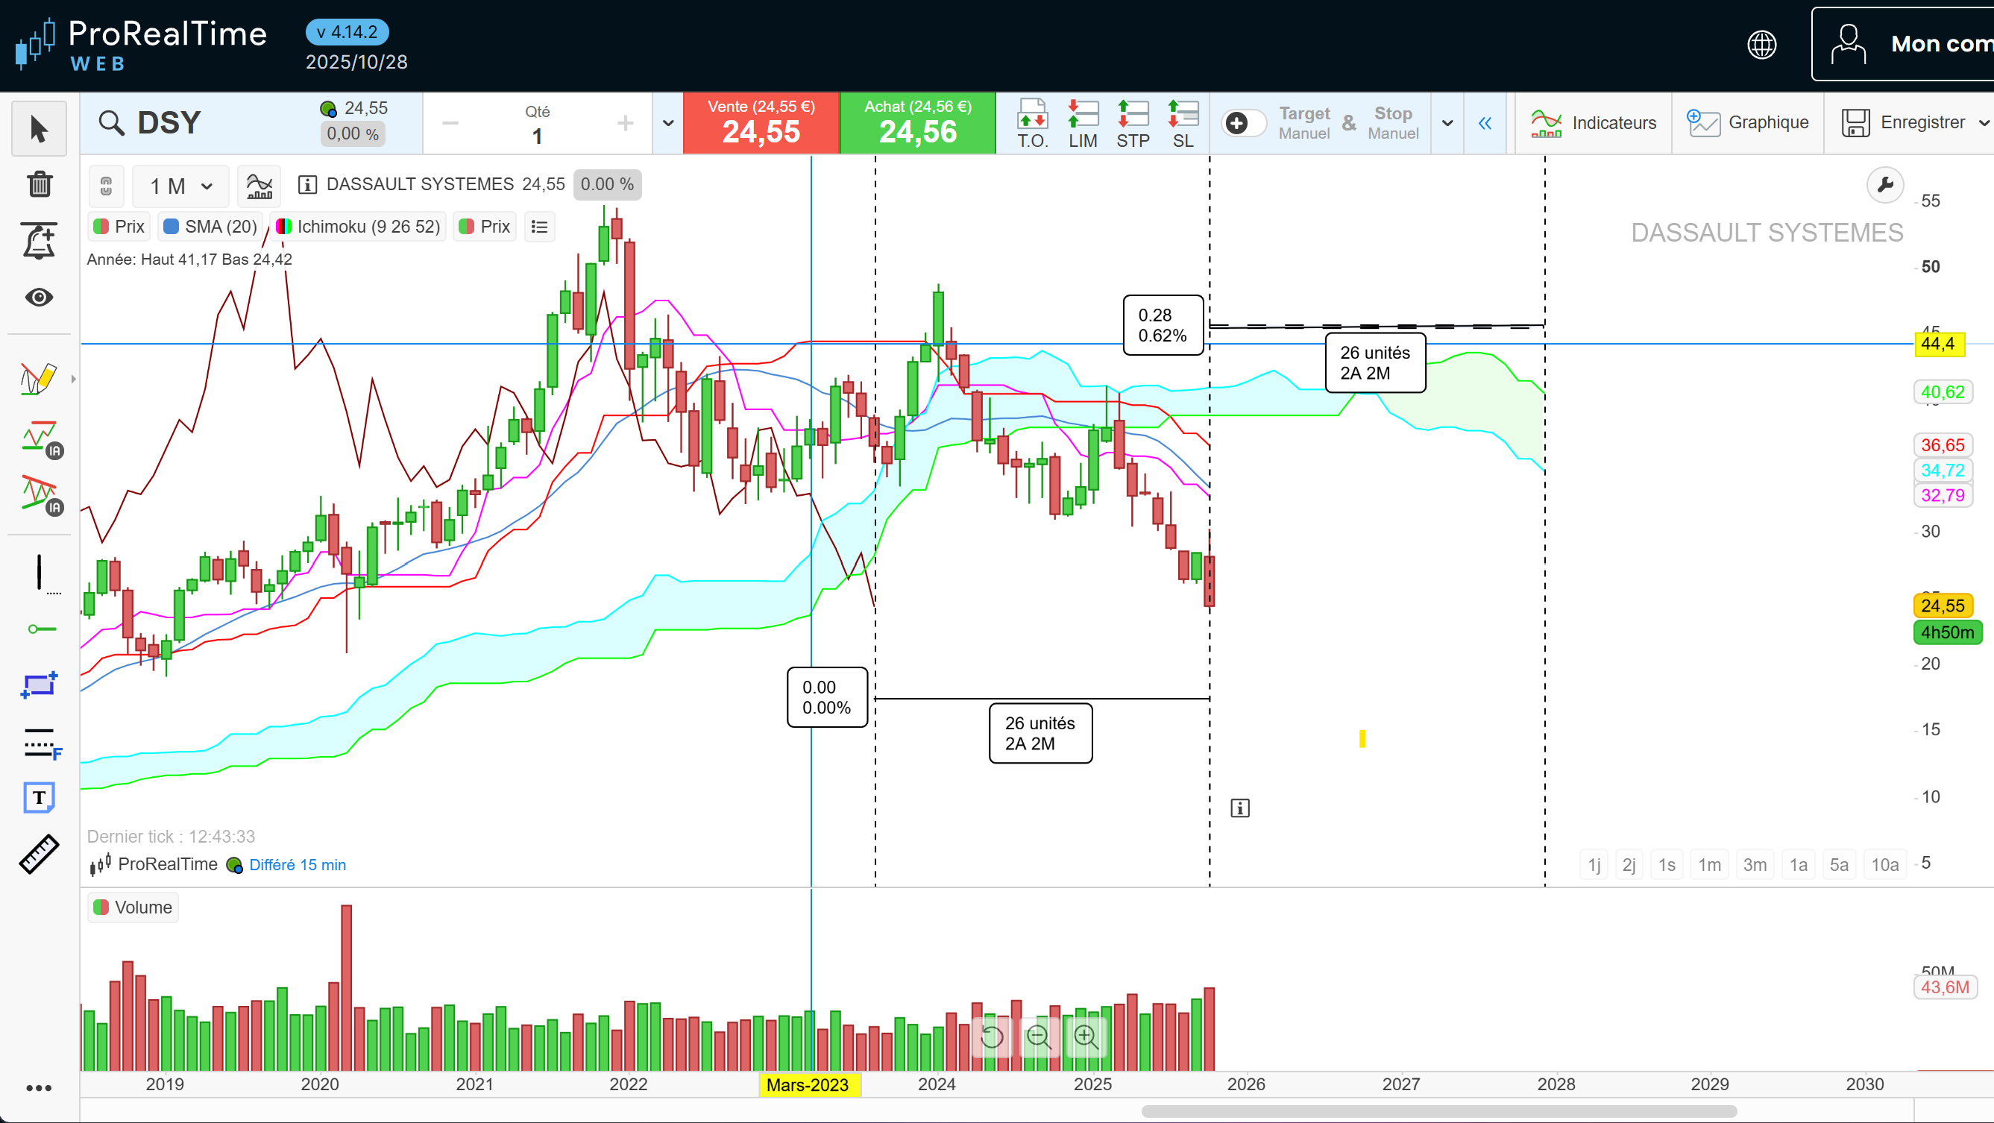Click the horizontal time scrollbar
The width and height of the screenshot is (1994, 1123).
pyautogui.click(x=1438, y=1111)
